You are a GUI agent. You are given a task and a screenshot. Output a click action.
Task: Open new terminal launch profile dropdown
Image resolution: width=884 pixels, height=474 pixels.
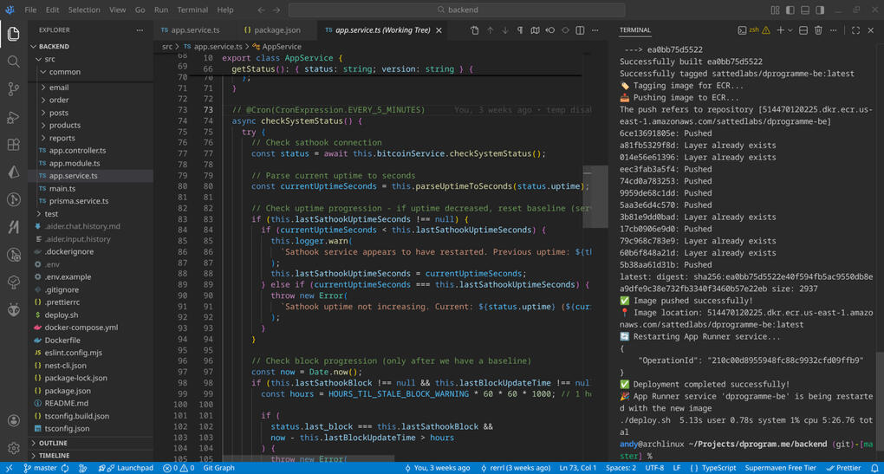tap(790, 30)
